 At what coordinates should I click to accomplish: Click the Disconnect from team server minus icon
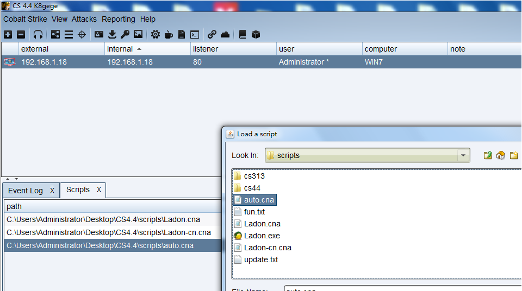click(x=21, y=34)
